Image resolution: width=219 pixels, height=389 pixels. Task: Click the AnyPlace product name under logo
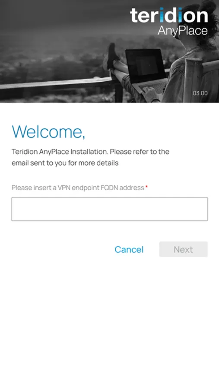tap(183, 31)
